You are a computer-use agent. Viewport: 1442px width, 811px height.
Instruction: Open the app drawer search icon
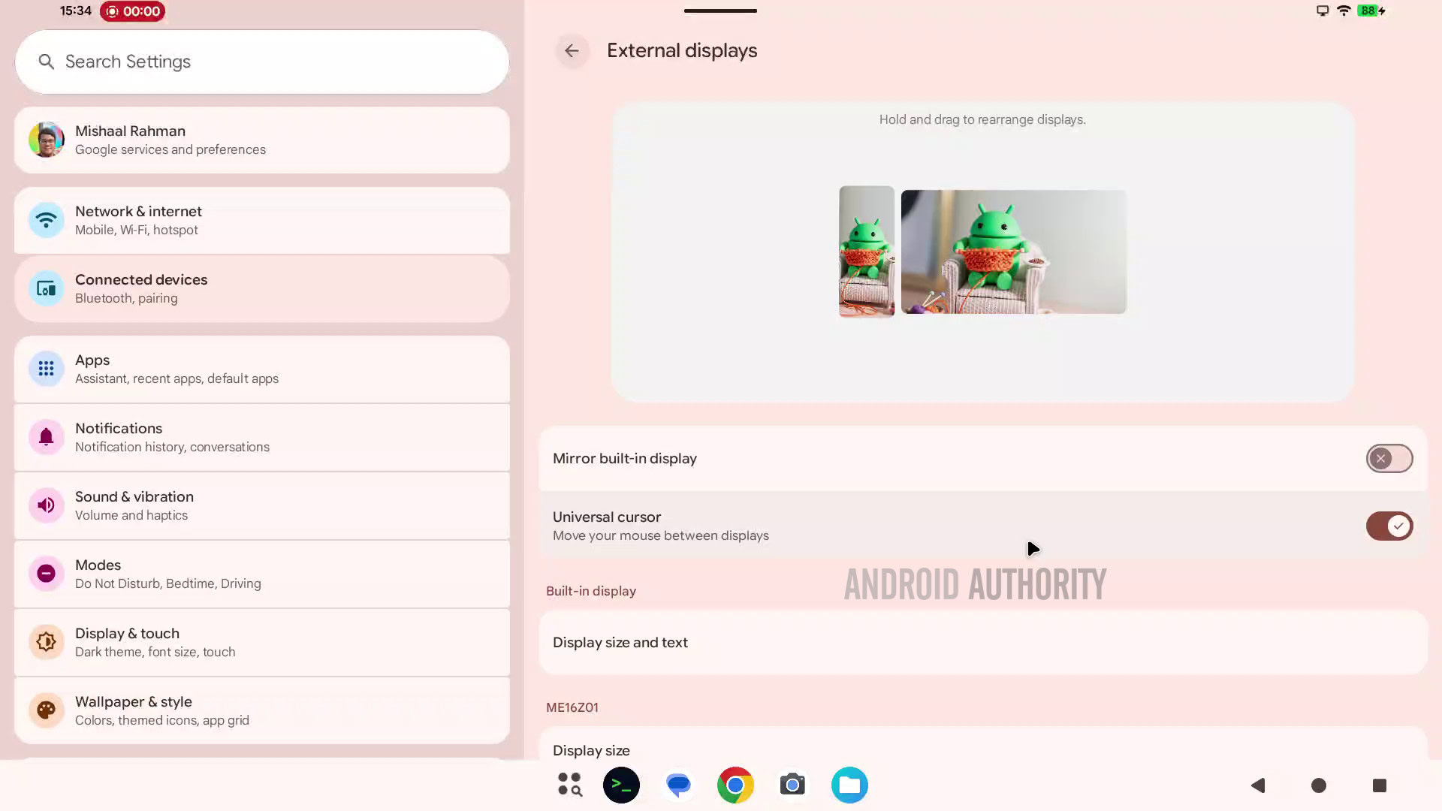(x=570, y=785)
